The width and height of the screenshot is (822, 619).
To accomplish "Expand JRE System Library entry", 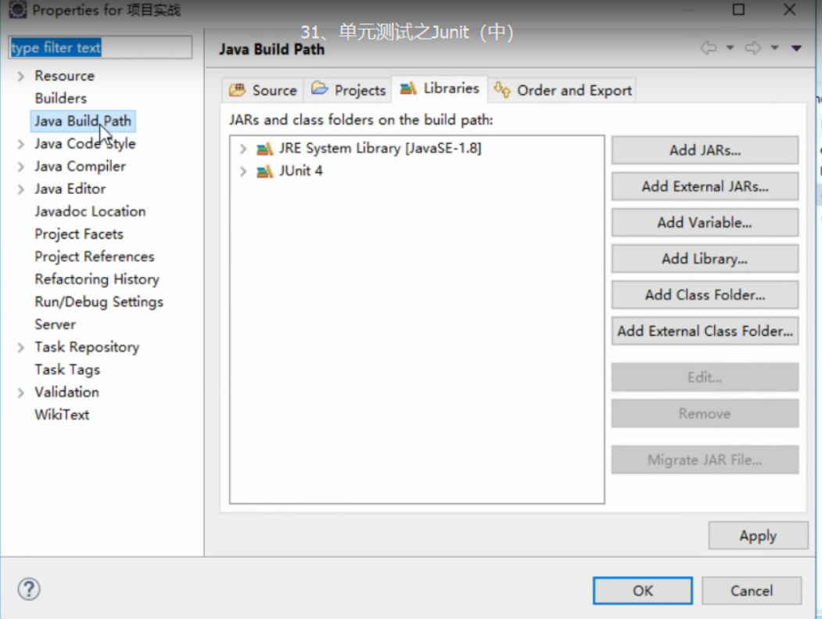I will coord(242,149).
